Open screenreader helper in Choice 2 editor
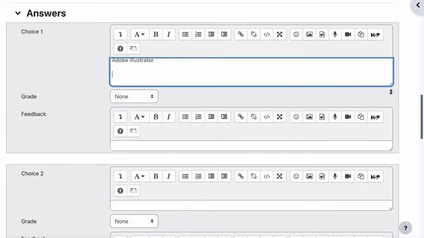Viewport: 424px width, 238px height. 133,190
